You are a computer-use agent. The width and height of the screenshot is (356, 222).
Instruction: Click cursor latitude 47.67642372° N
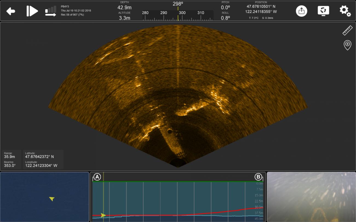(39, 157)
